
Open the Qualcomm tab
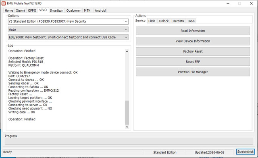[74, 11]
